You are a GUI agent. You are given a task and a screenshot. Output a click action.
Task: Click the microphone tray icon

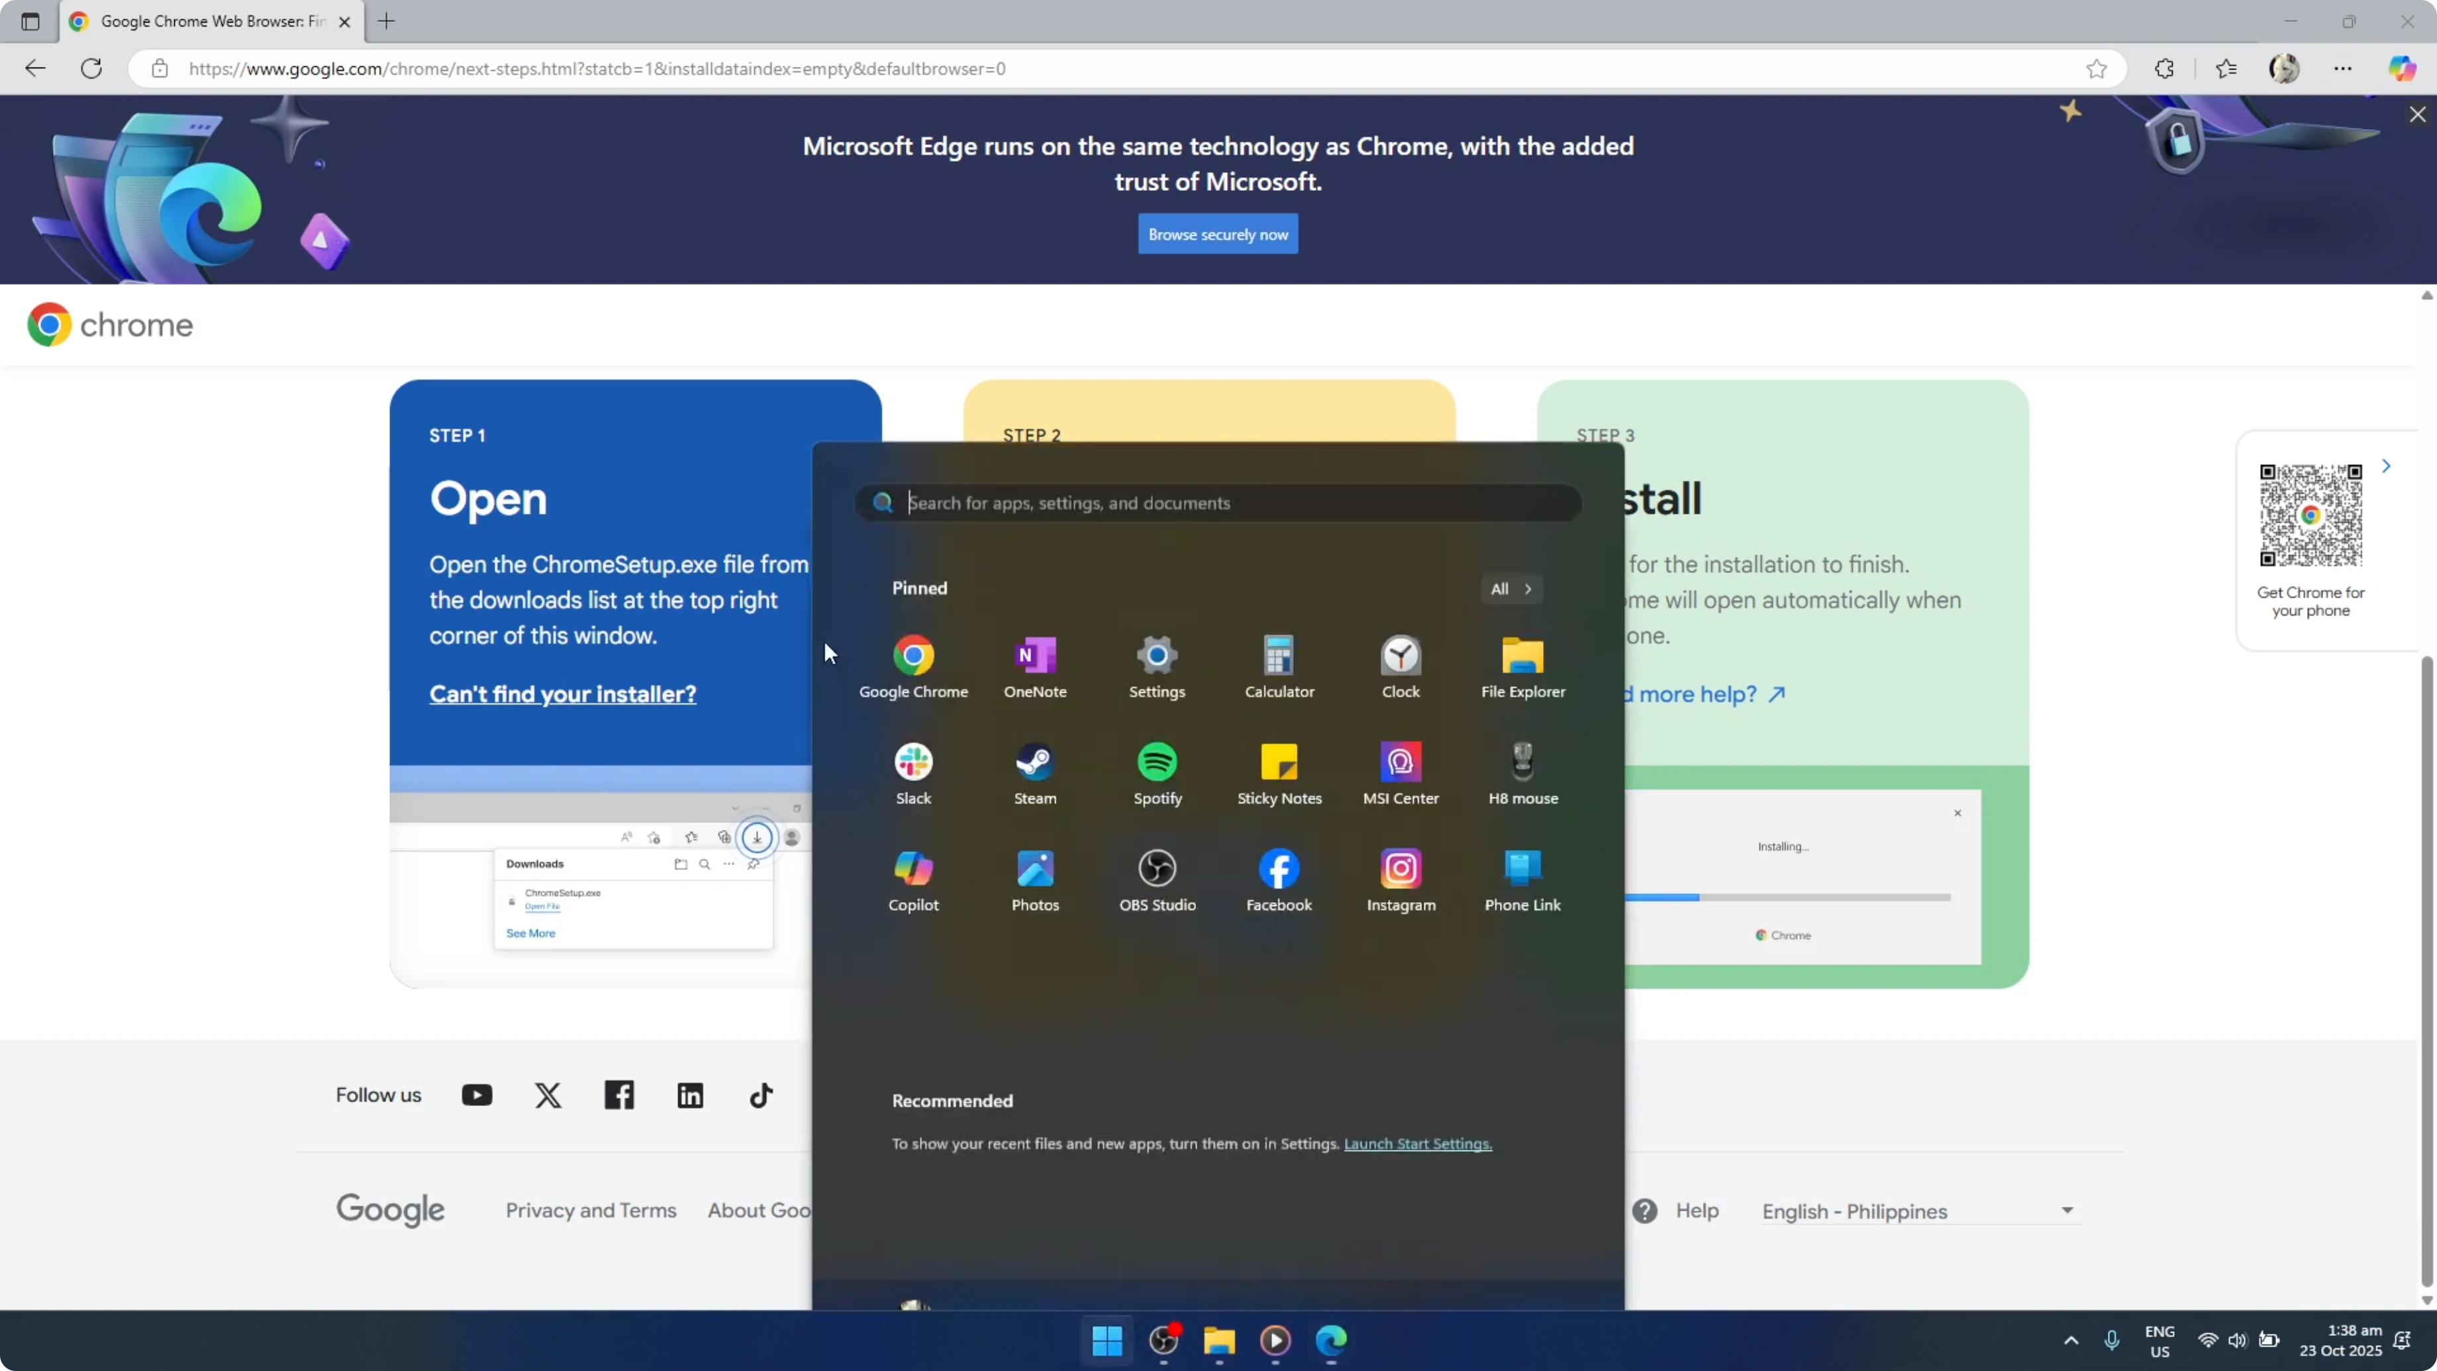[x=2112, y=1340]
